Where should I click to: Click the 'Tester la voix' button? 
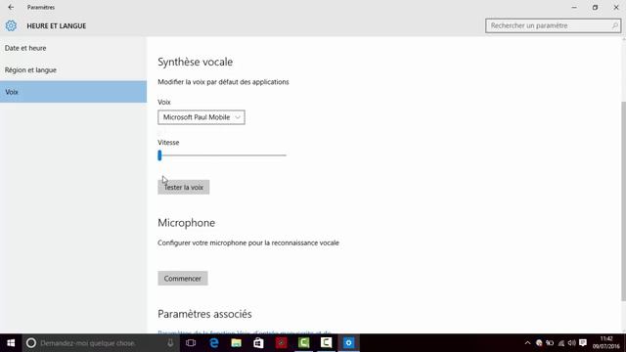pyautogui.click(x=183, y=187)
